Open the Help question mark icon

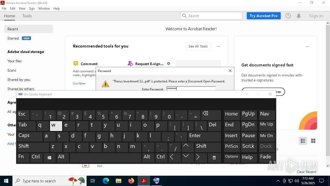pyautogui.click(x=288, y=16)
